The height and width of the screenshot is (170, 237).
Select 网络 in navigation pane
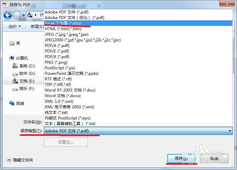point(20,103)
